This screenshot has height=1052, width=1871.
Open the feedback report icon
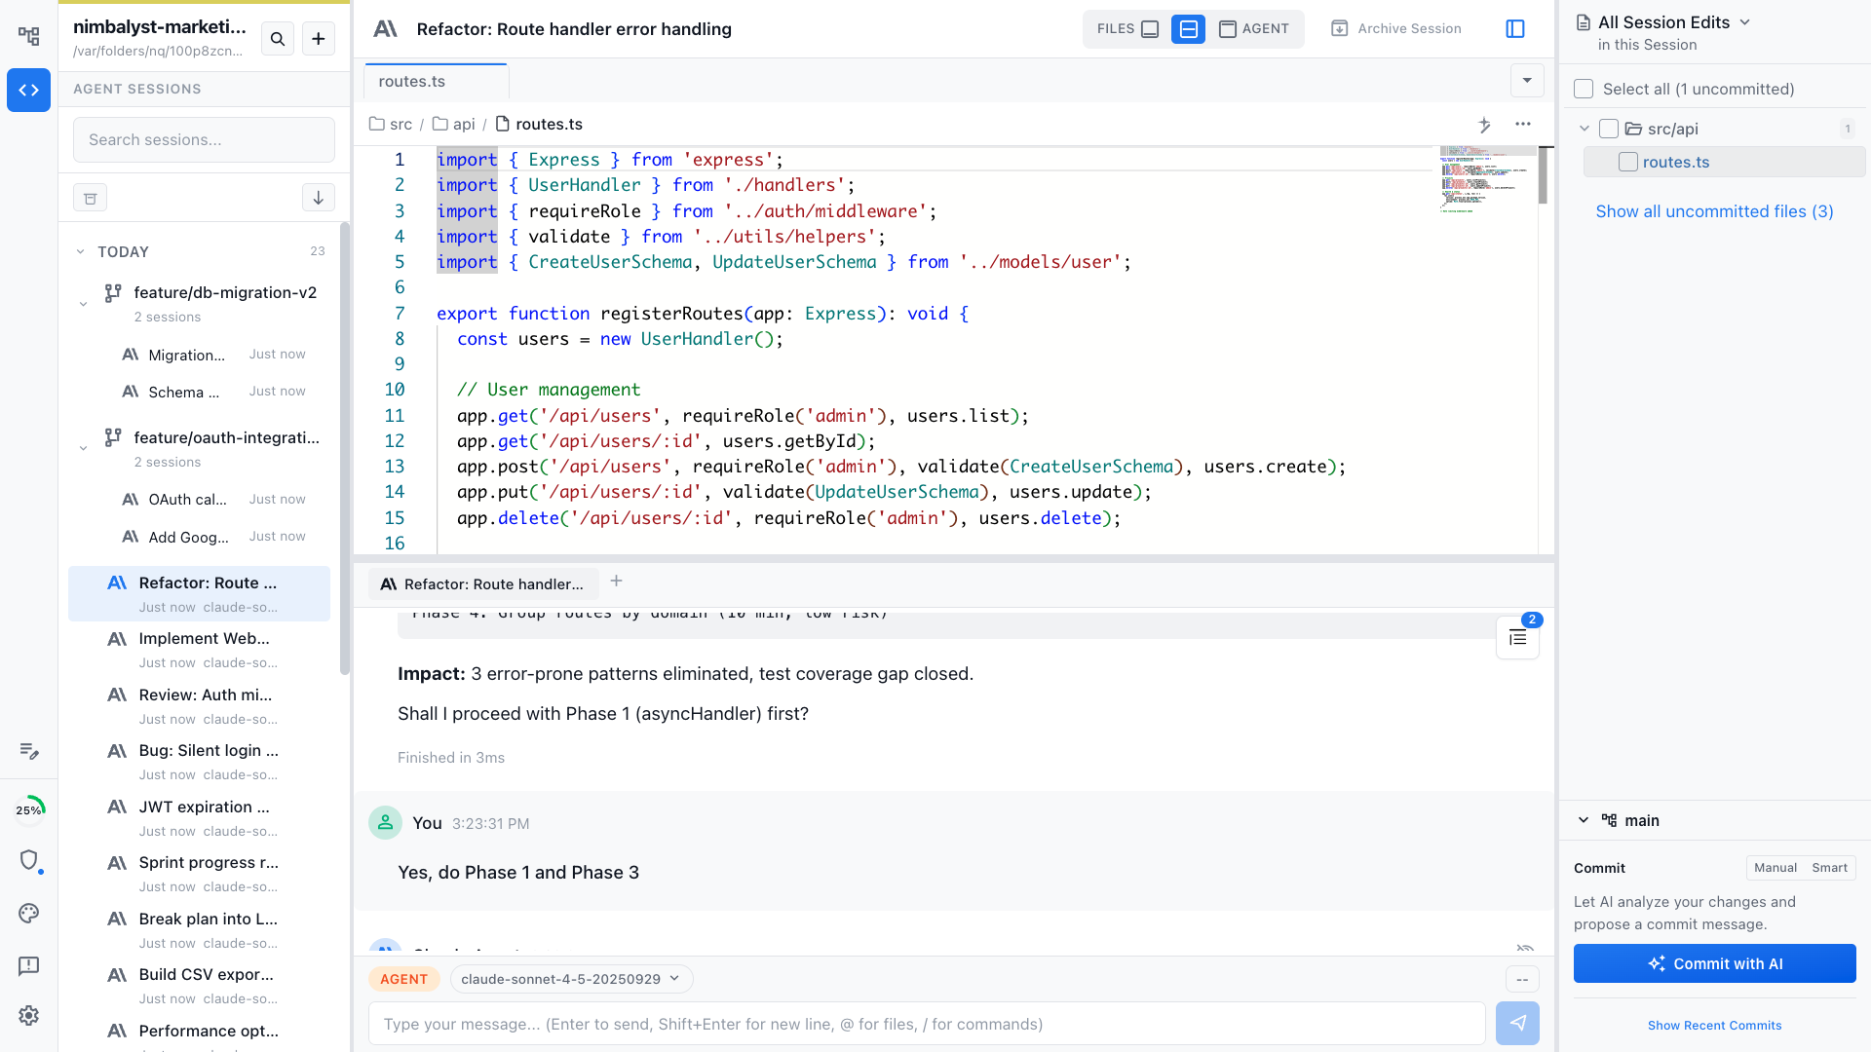click(28, 965)
